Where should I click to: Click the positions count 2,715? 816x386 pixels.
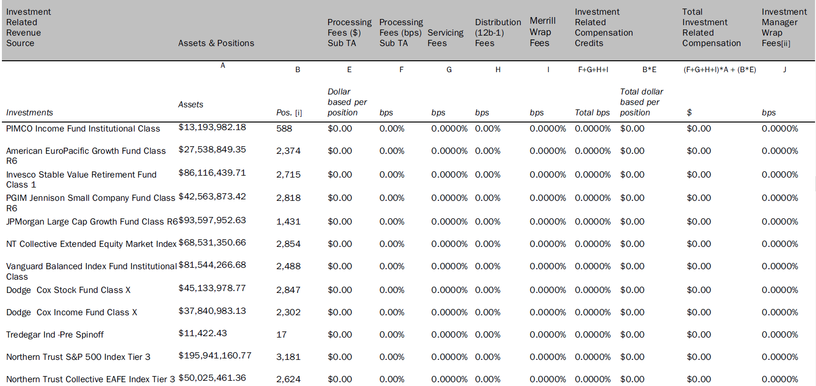tap(289, 175)
